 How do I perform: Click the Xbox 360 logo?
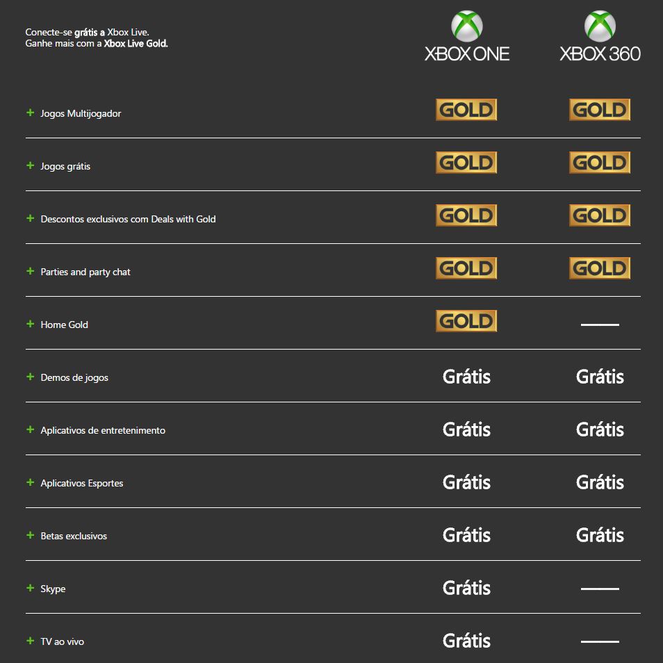600,36
